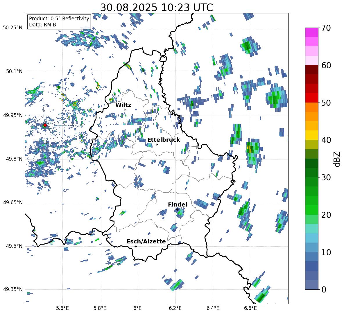The image size is (344, 314).
Task: Click the magenta top segment of colorbar
Action: coord(311,33)
